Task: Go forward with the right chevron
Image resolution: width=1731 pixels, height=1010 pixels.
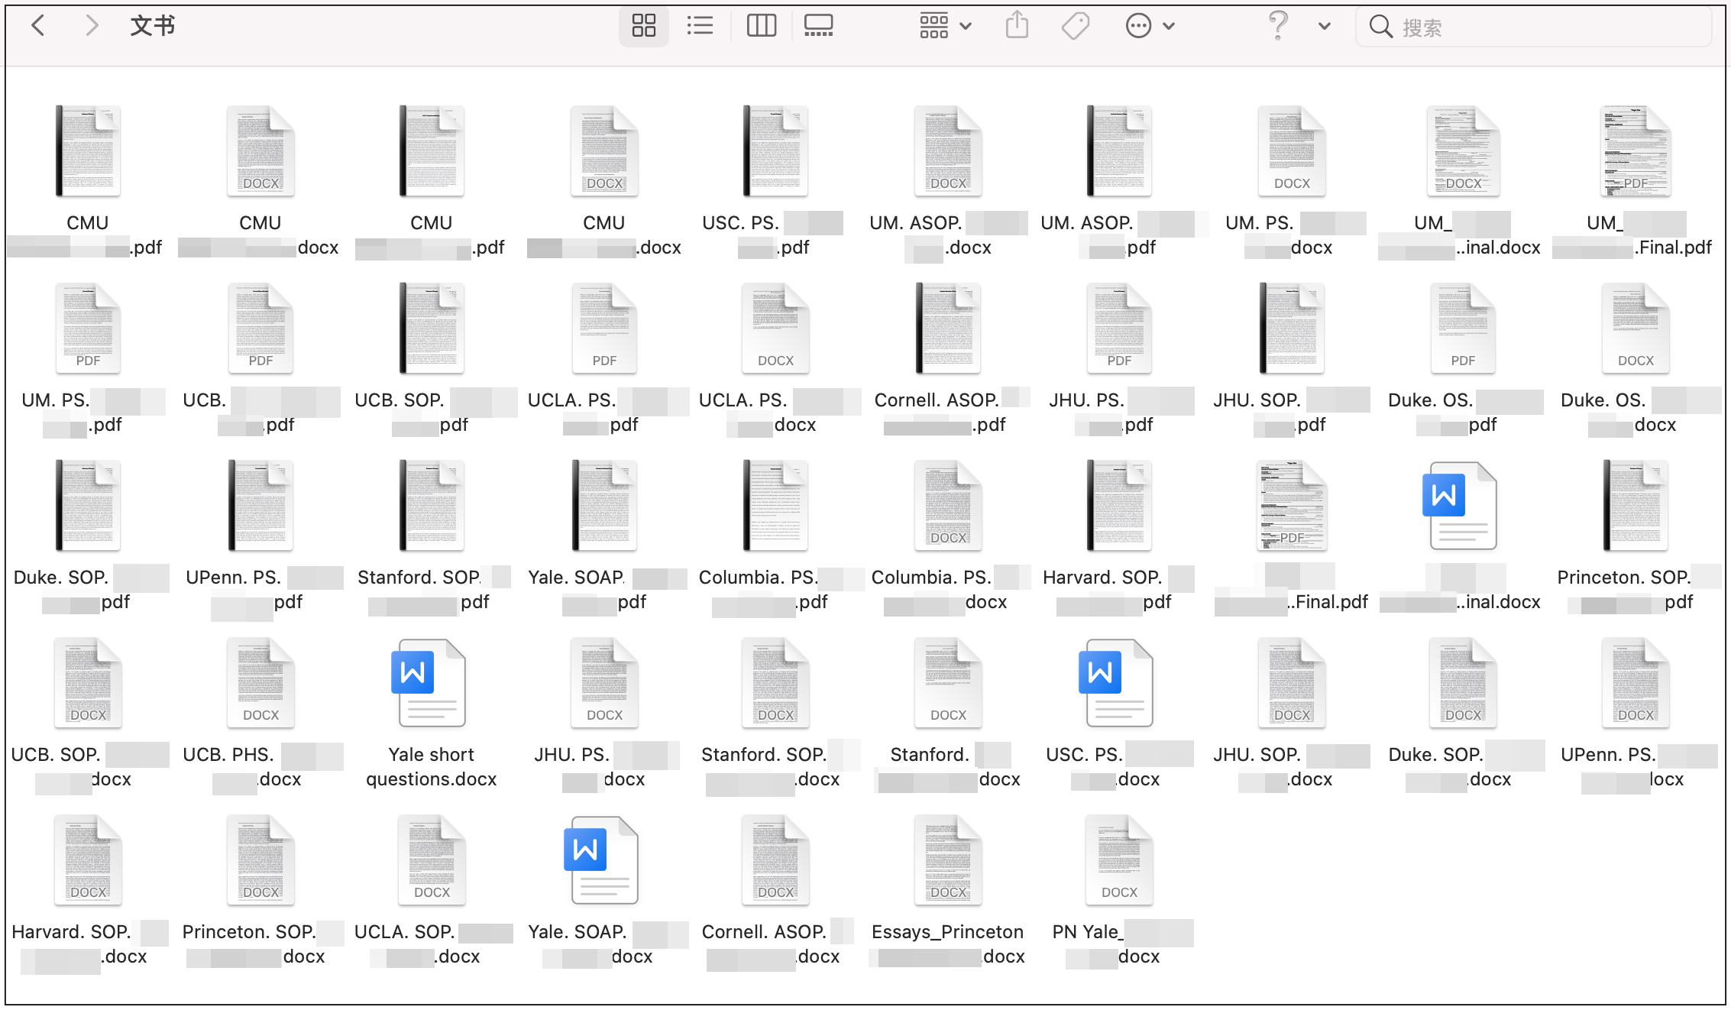Action: pos(92,26)
